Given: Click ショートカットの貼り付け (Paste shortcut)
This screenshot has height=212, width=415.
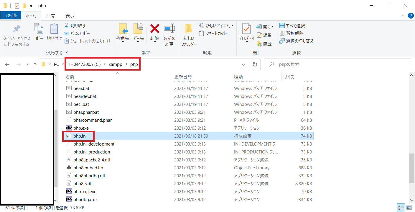Looking at the screenshot, I should point(87,41).
